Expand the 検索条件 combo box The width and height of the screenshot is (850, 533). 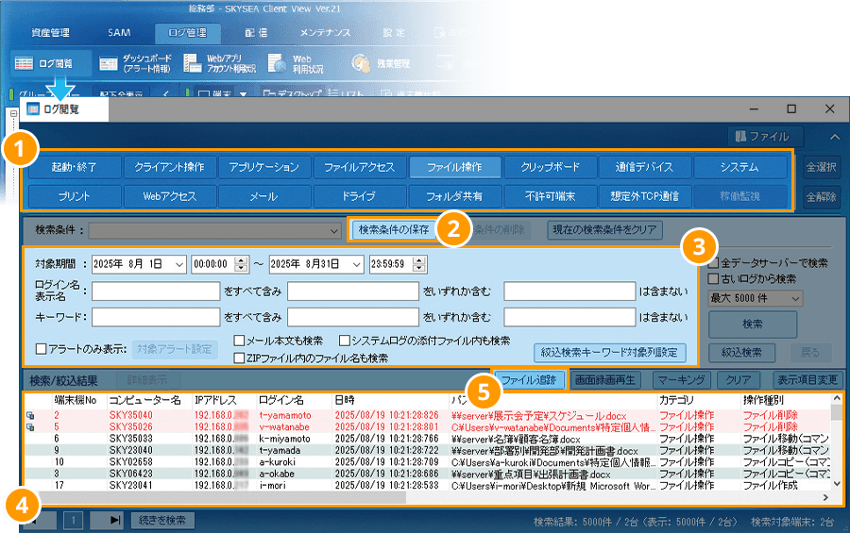coord(333,230)
